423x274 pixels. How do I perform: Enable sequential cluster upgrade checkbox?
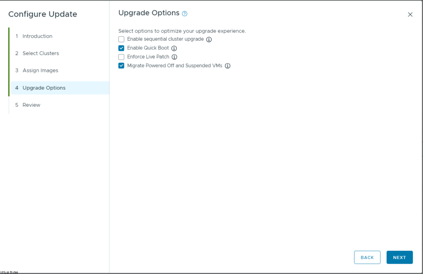[x=121, y=39]
